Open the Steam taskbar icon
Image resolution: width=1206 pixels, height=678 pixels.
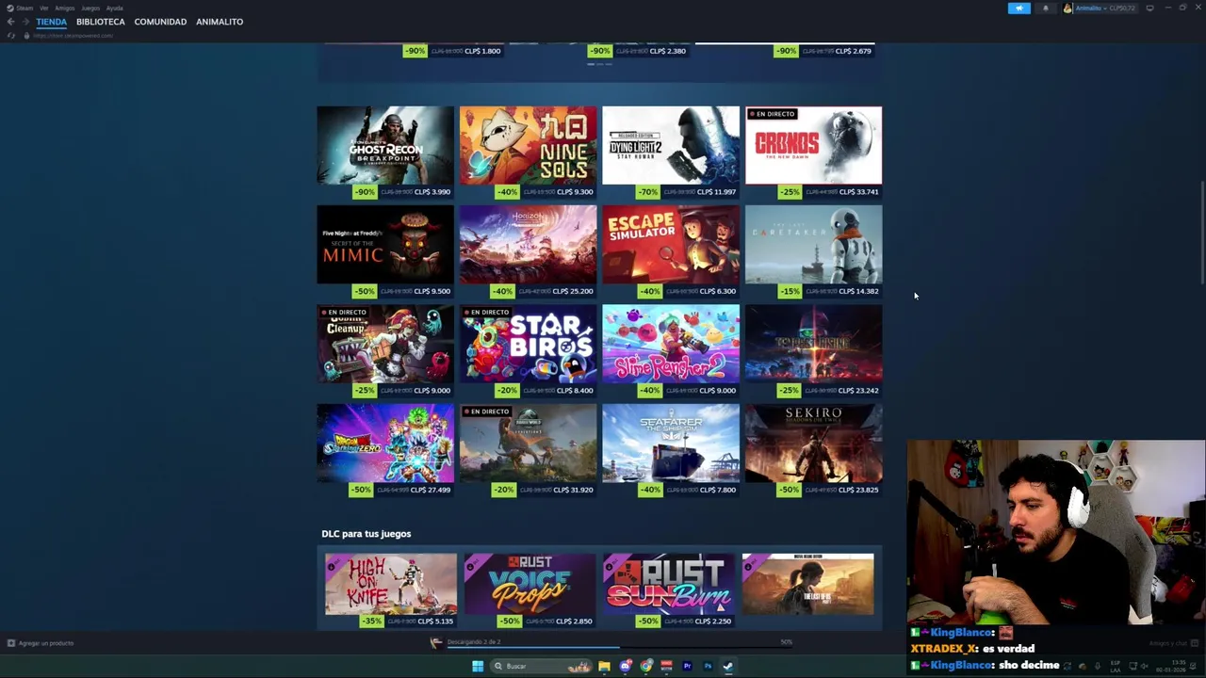click(x=728, y=667)
